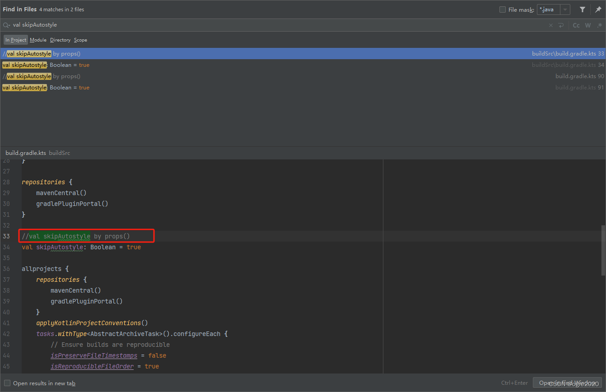
Task: Switch search scope to Module
Action: point(37,40)
